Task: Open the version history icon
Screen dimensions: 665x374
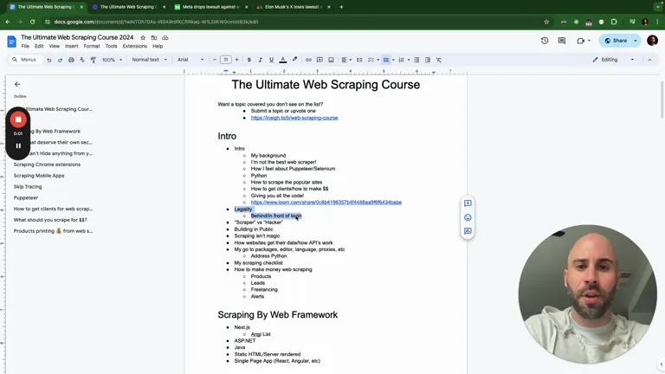Action: [x=545, y=41]
